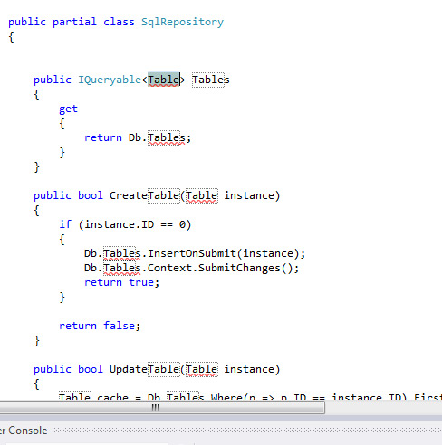Click the 'true' keyword in return true

pos(141,282)
